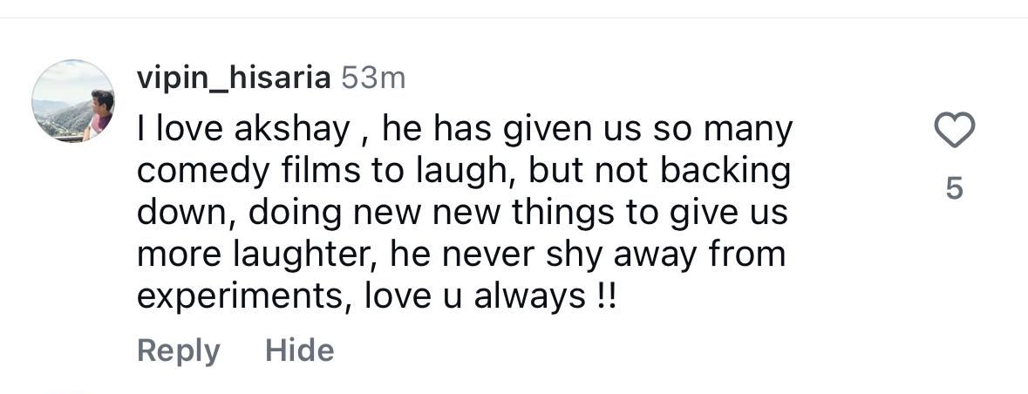This screenshot has height=394, width=1028.
Task: Open vipin_hisaria's profile picture
Action: pos(72,100)
